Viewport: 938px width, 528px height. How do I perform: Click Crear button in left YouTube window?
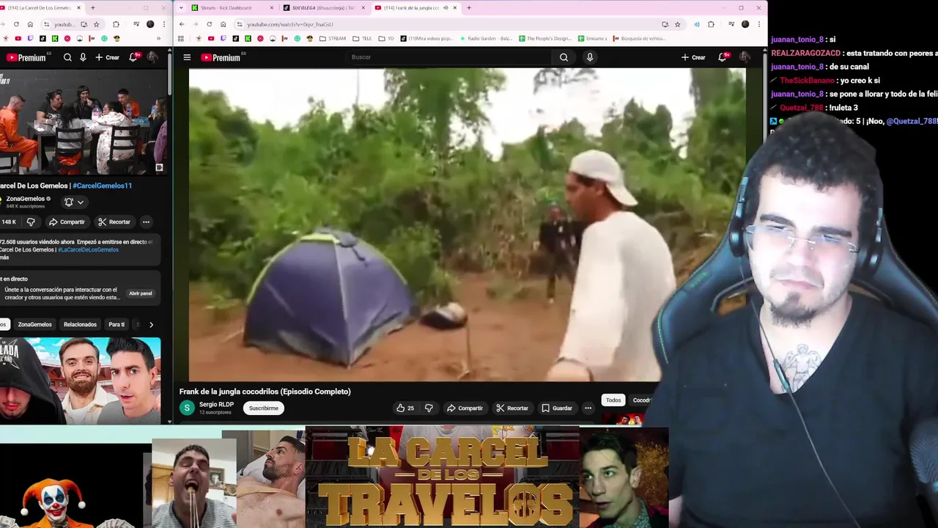[x=108, y=57]
